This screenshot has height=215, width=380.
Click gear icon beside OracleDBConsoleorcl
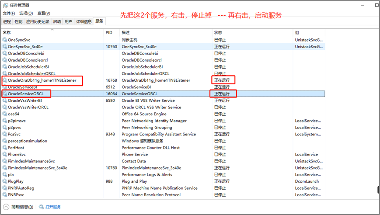(5, 60)
